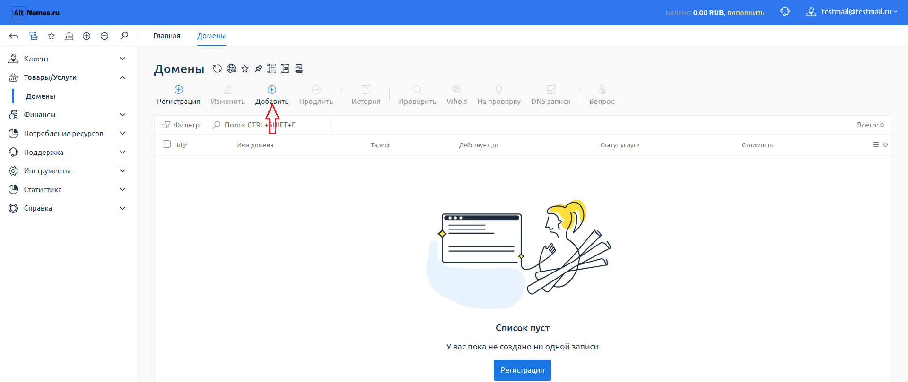
Task: Click the Excel export icon beside heading
Action: point(285,68)
